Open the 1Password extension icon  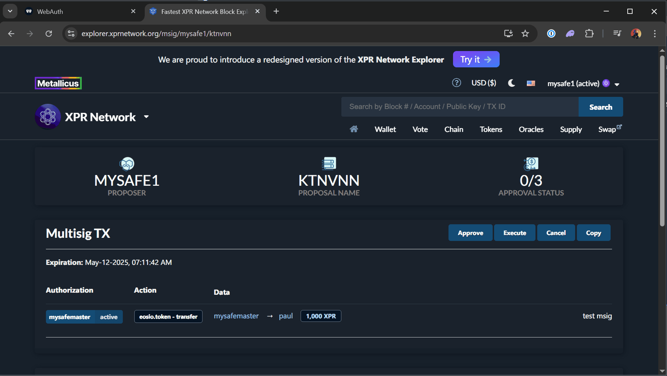[x=551, y=34]
